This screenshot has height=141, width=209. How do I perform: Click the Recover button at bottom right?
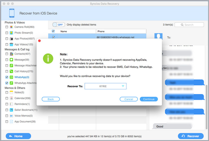pyautogui.click(x=191, y=136)
